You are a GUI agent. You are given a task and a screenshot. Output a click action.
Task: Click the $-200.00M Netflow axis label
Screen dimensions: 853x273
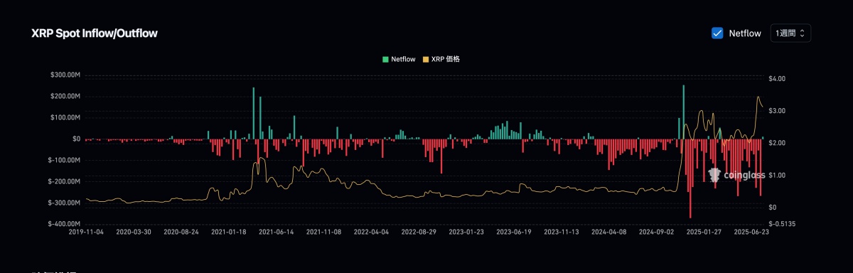[64, 181]
